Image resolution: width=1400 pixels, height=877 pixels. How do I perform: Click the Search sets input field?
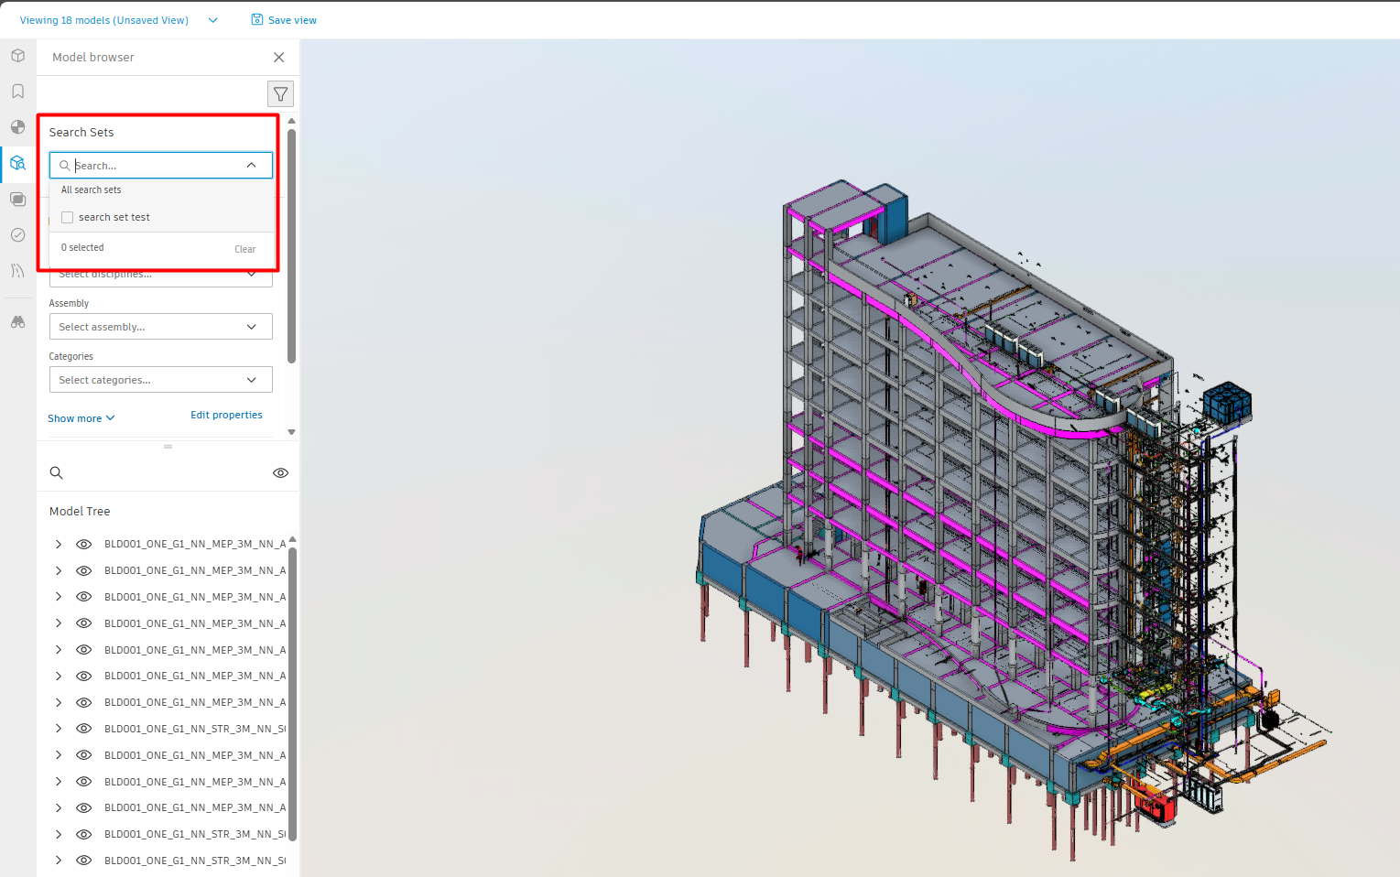click(160, 165)
